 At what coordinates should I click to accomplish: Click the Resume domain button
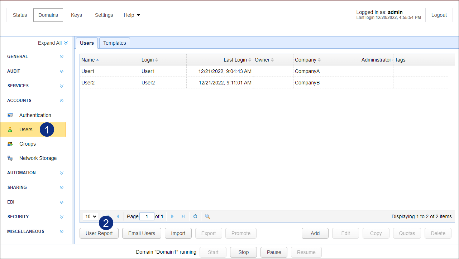point(306,252)
